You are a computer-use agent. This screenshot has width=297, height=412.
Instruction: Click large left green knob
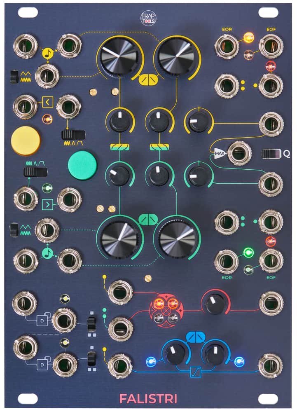point(120,240)
